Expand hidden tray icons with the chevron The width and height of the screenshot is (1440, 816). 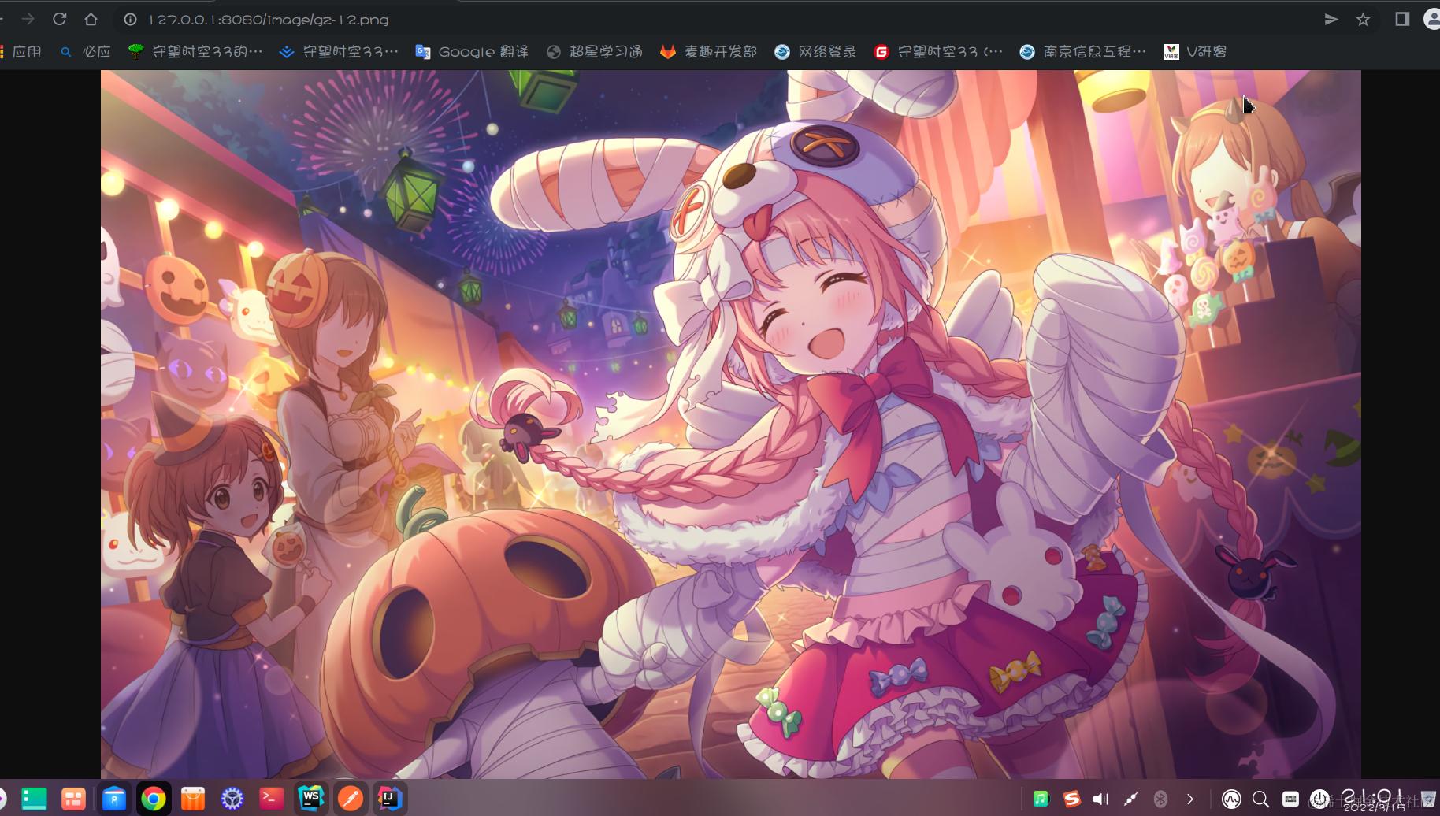[x=1189, y=798]
